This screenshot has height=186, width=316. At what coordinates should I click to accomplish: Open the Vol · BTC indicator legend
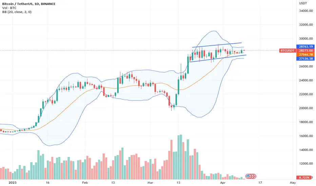pyautogui.click(x=9, y=8)
